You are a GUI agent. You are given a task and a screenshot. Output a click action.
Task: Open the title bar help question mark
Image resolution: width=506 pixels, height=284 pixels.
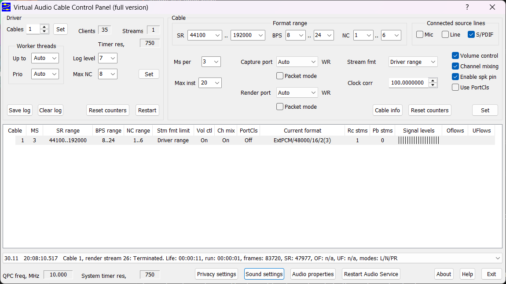(467, 7)
